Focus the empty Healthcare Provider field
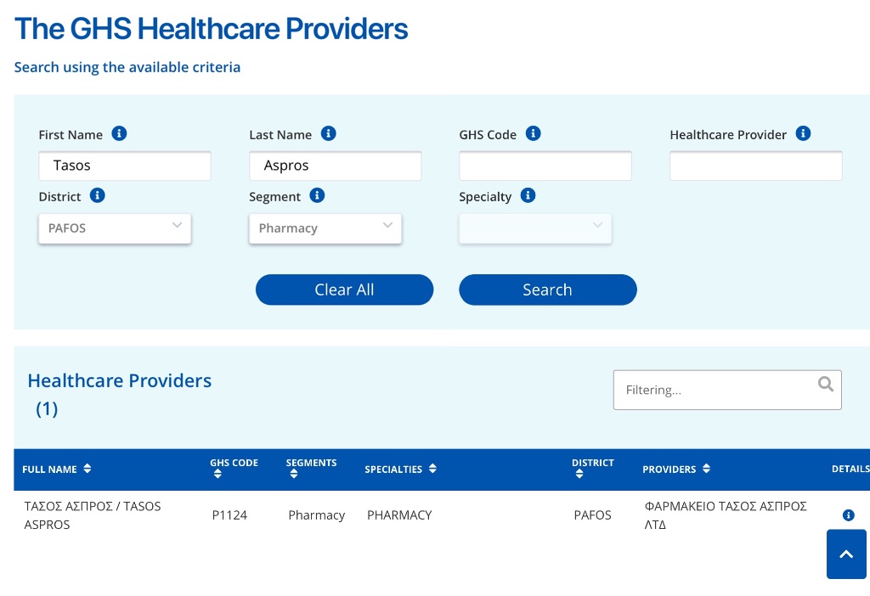This screenshot has height=596, width=870. [x=755, y=166]
